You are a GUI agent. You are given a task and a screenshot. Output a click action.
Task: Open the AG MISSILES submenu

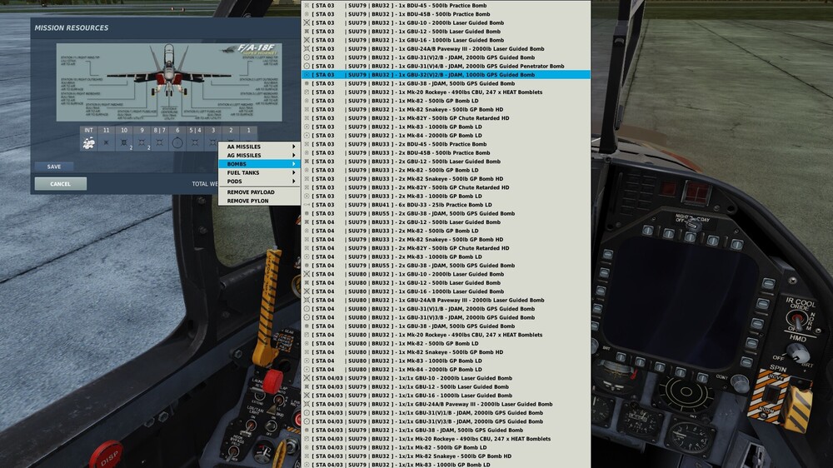(x=259, y=155)
